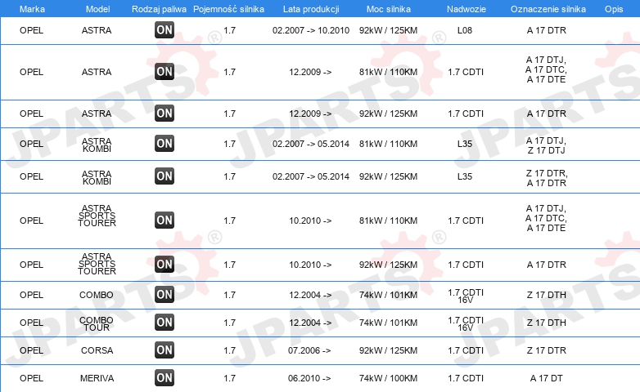Click the Lata produkcji column header
This screenshot has height=392, width=640.
click(311, 9)
